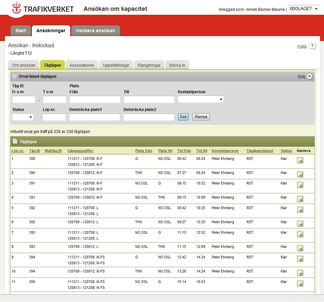This screenshot has height=302, width=324.
Task: Sort by Löp nr. column
Action: pyautogui.click(x=18, y=151)
